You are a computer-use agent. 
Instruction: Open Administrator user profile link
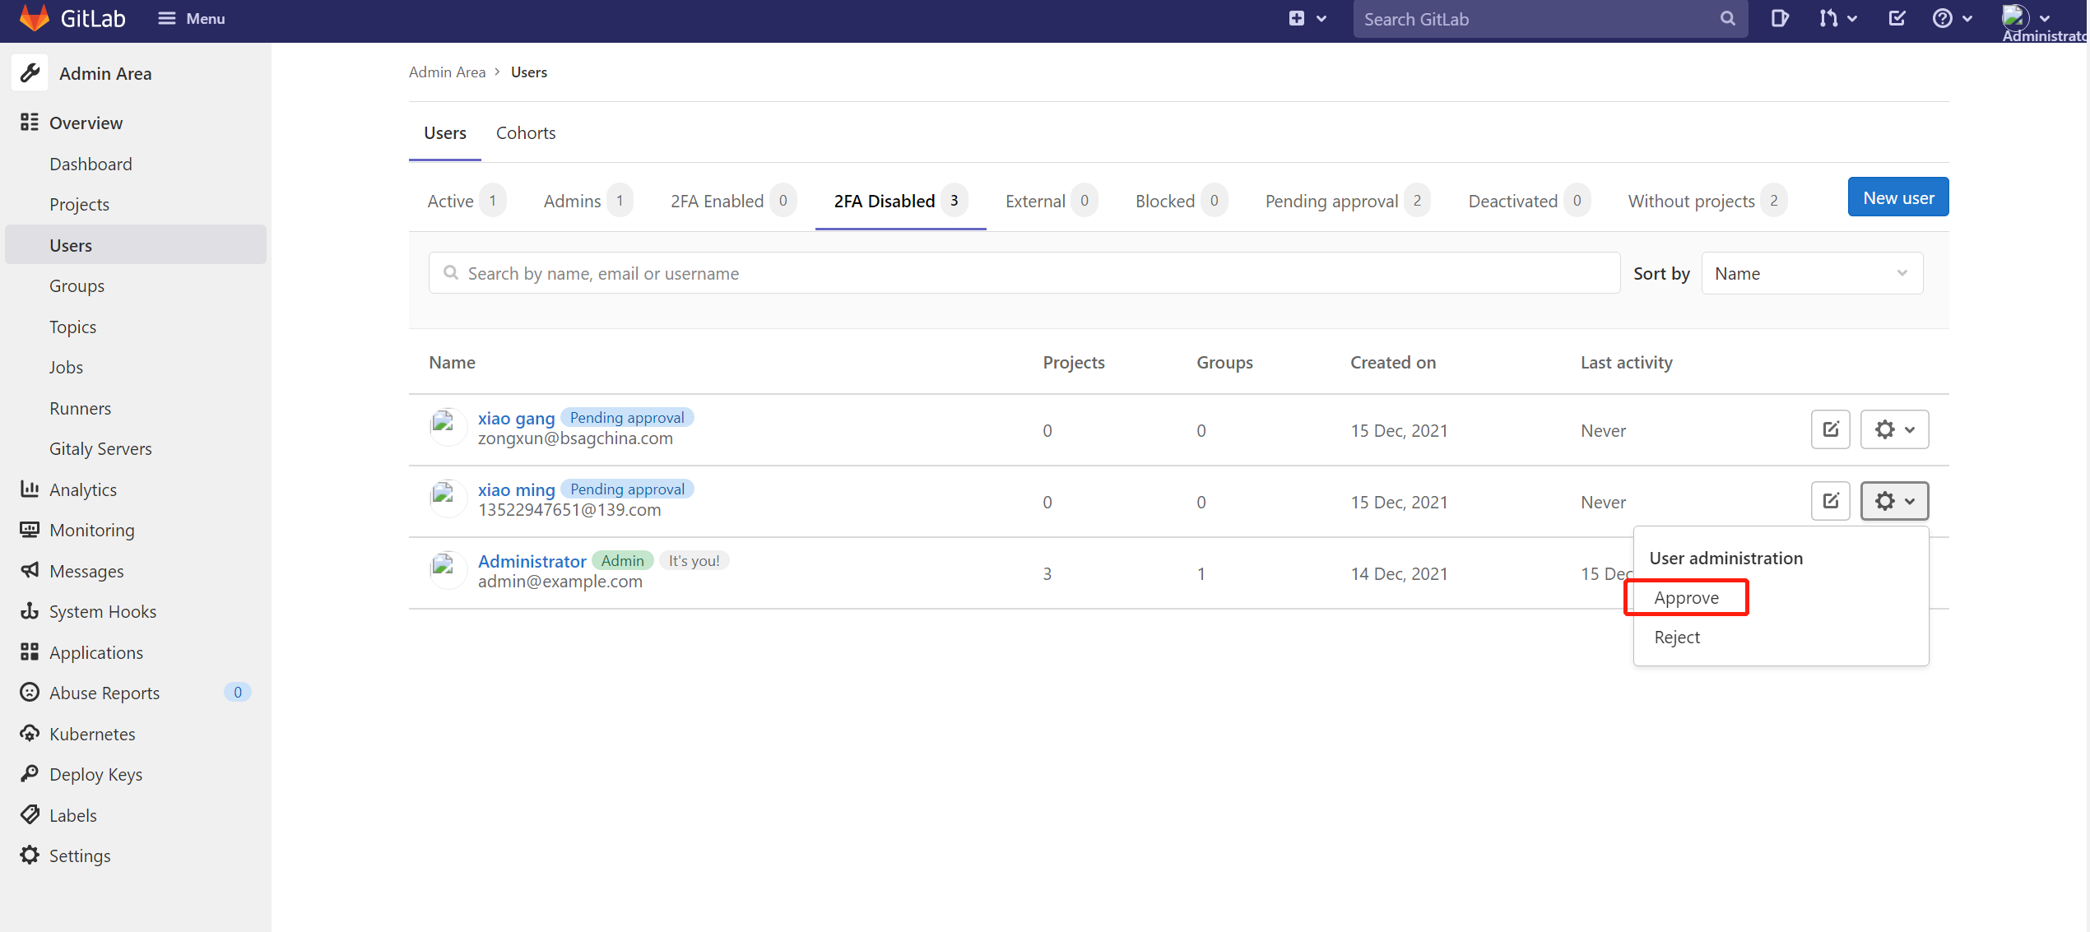532,561
